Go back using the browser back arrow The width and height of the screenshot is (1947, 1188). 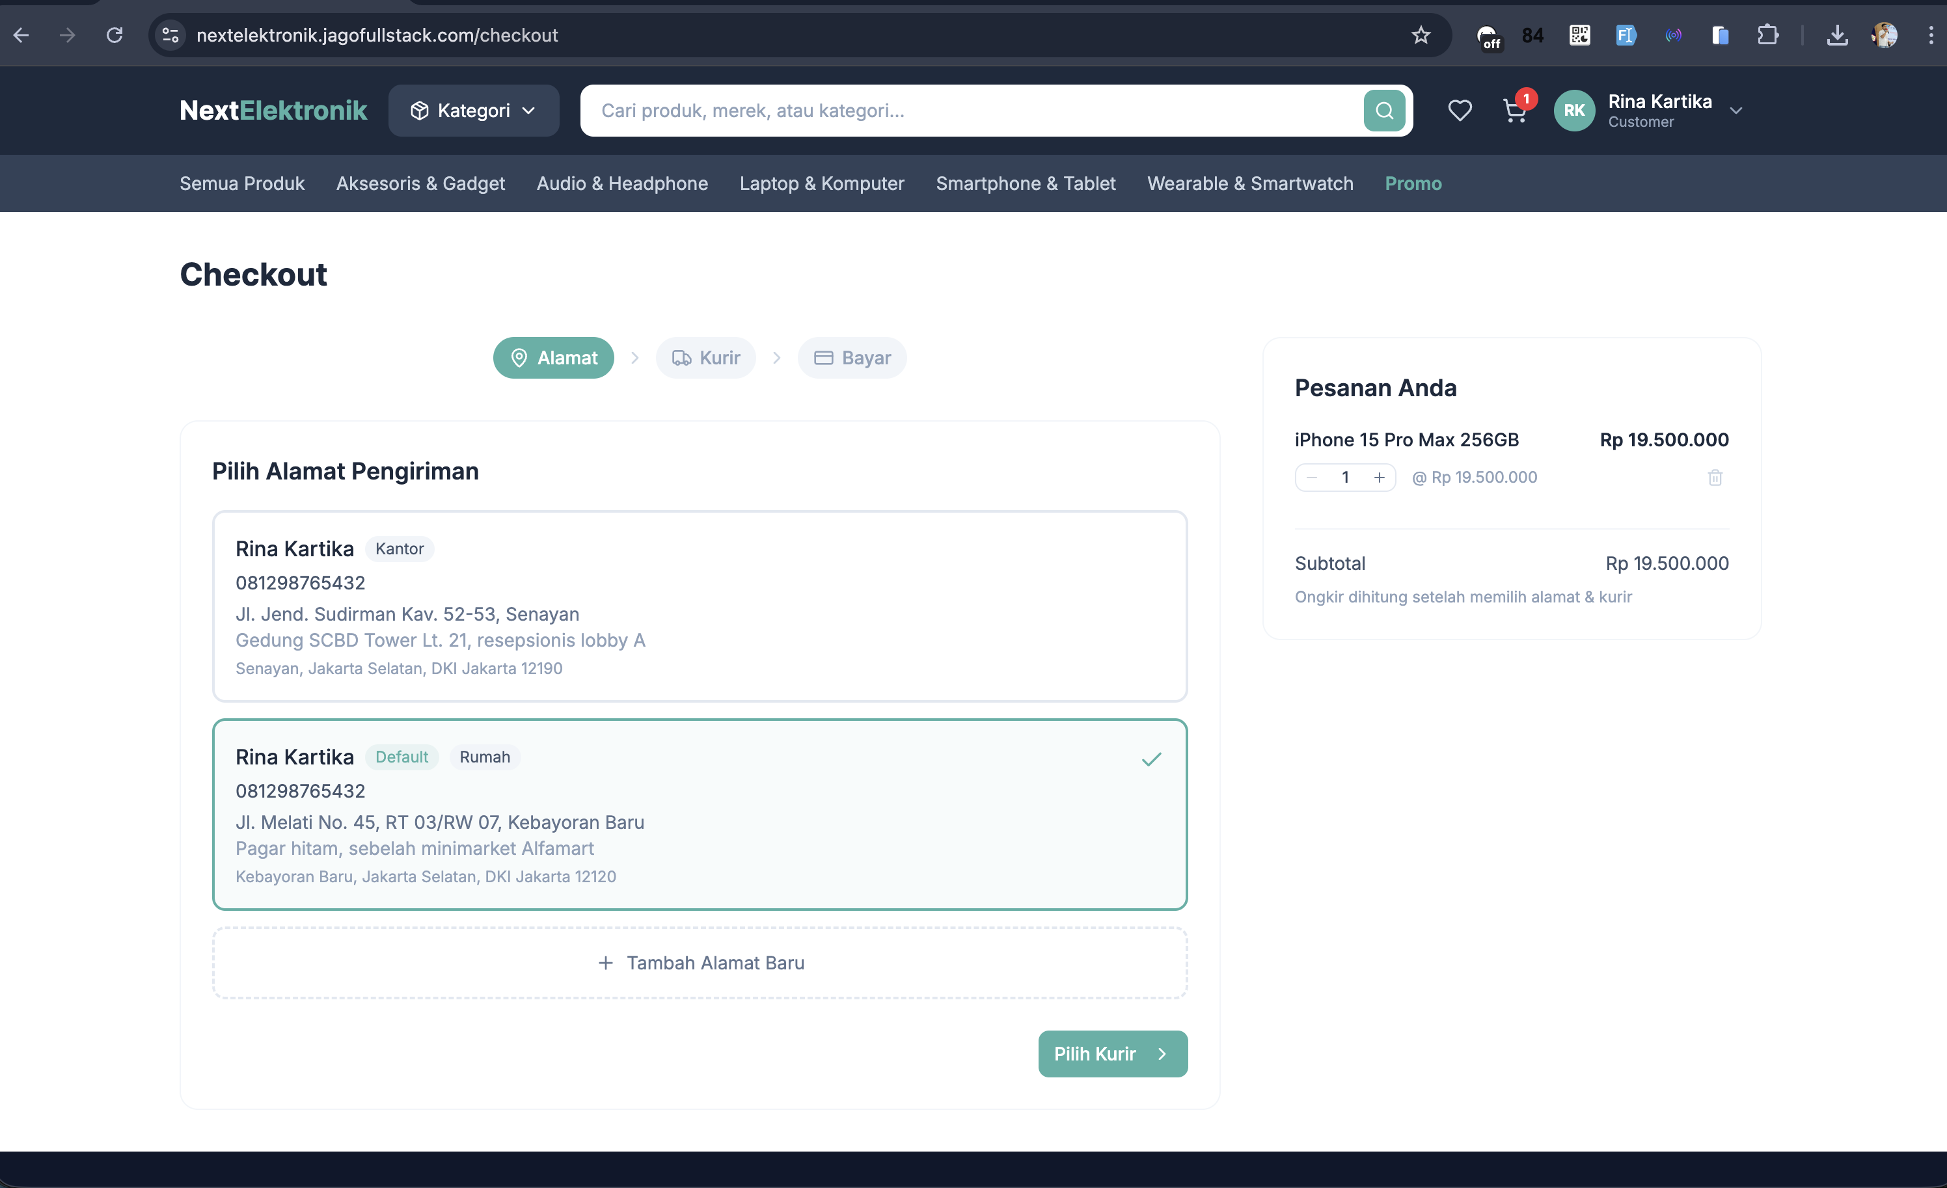(x=21, y=34)
